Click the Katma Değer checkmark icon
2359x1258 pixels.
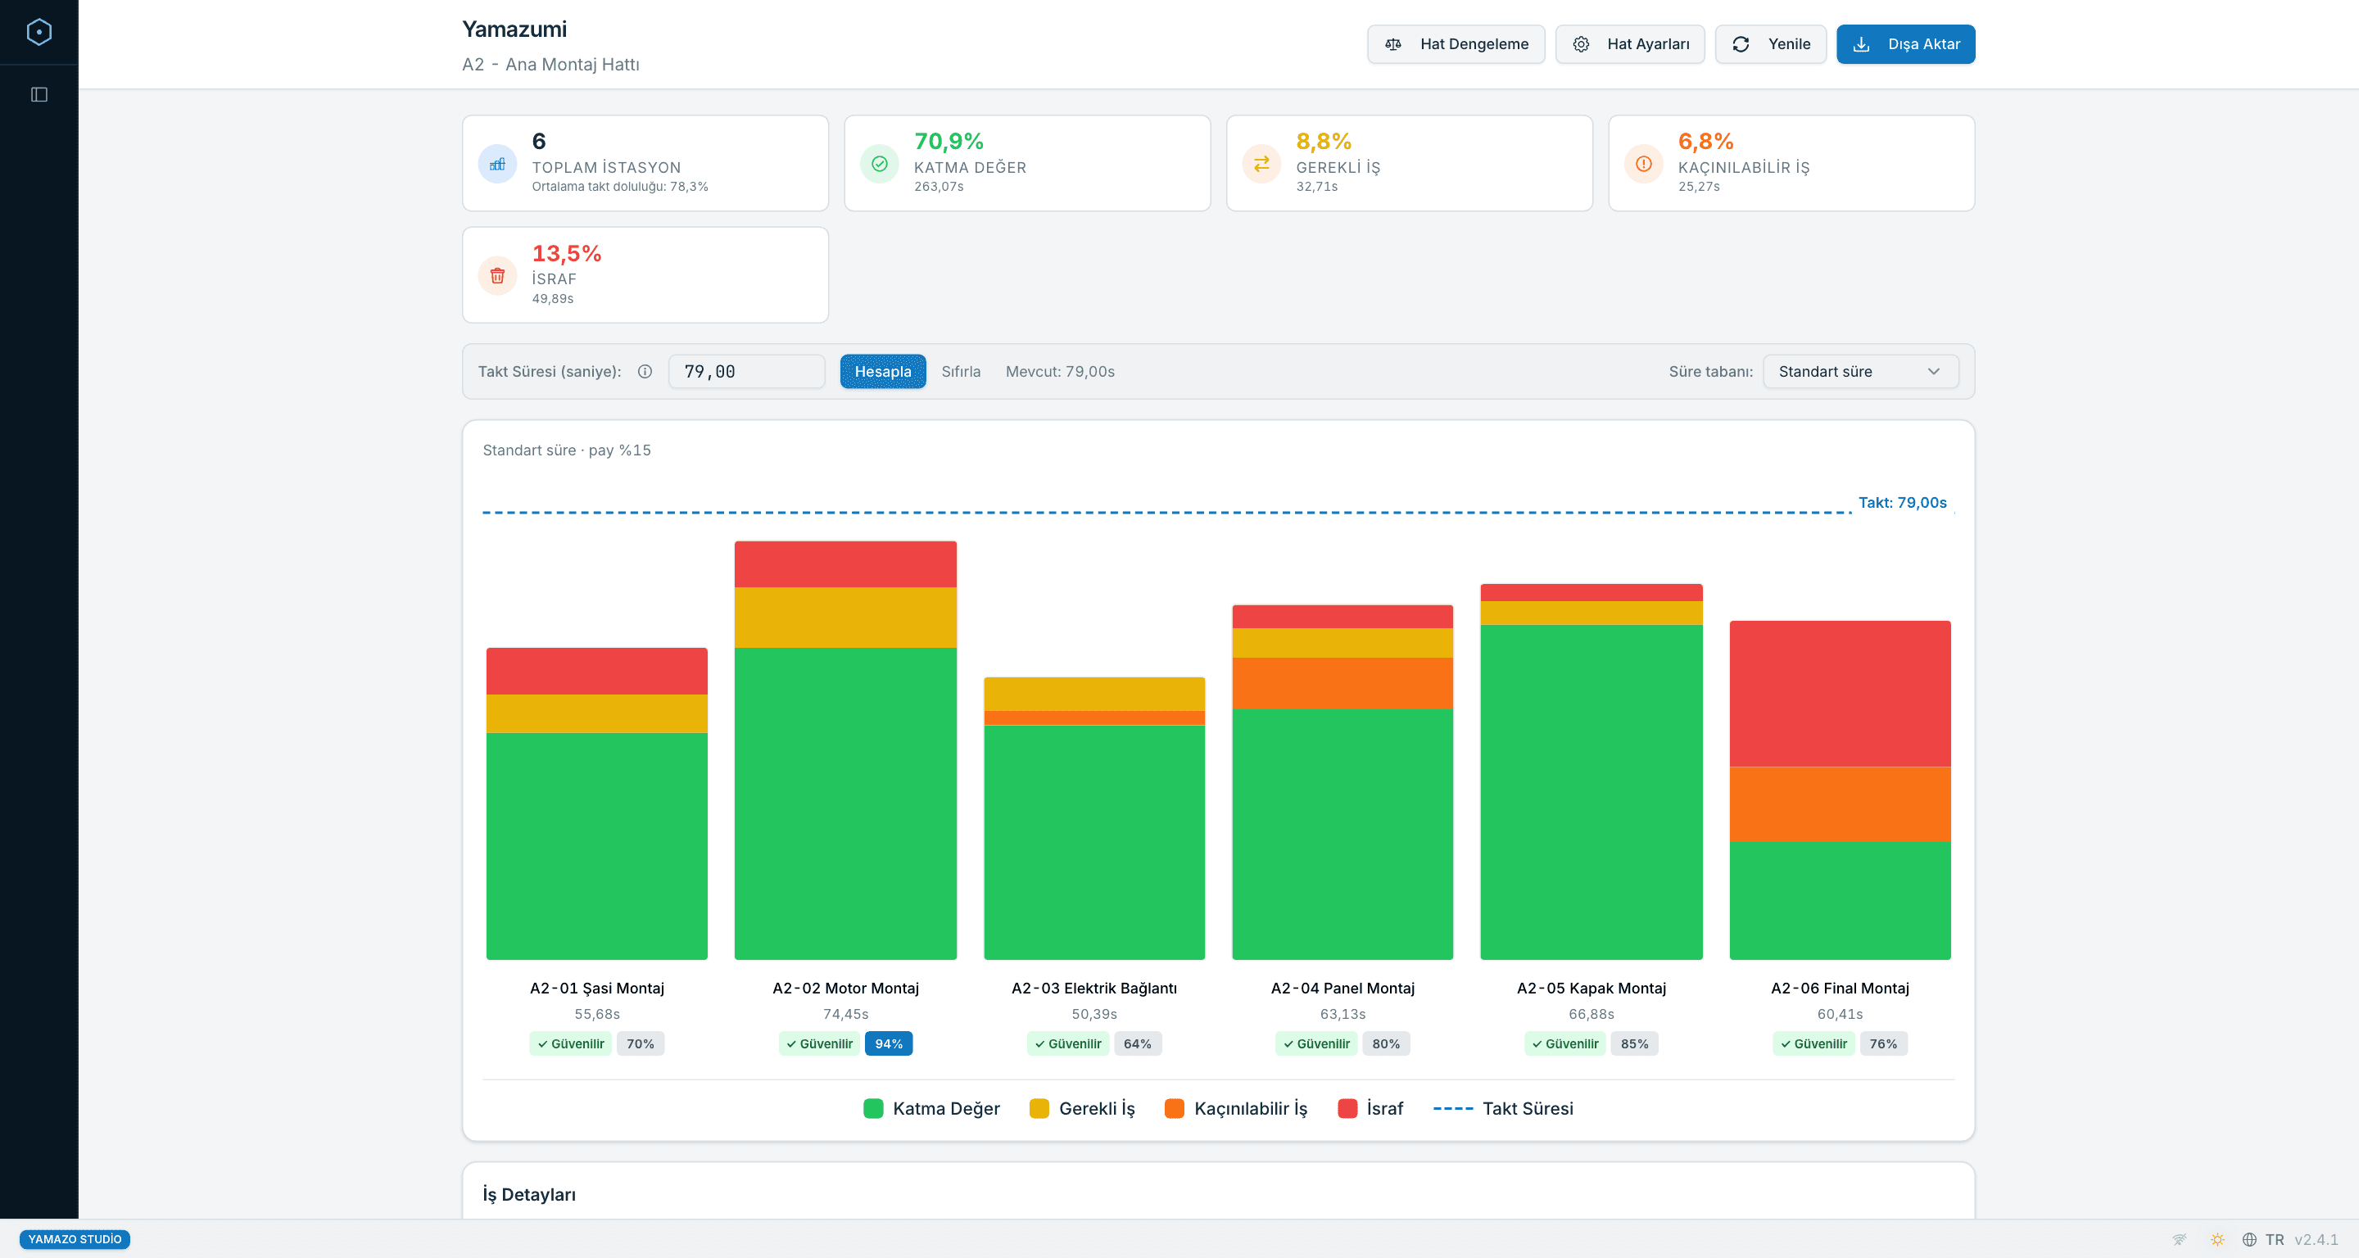coord(879,164)
